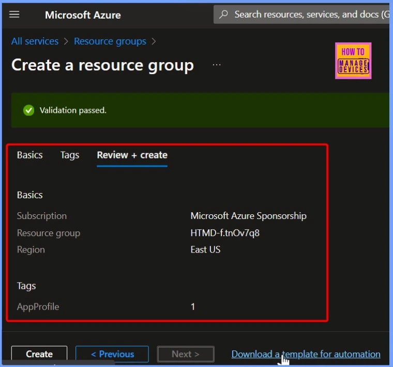The height and width of the screenshot is (367, 393).
Task: Click the disabled Next button
Action: pyautogui.click(x=186, y=354)
